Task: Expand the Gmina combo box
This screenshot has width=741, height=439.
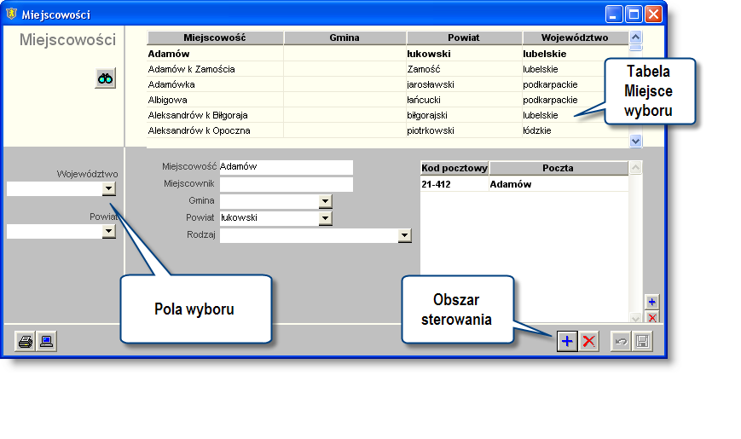Action: [x=325, y=202]
